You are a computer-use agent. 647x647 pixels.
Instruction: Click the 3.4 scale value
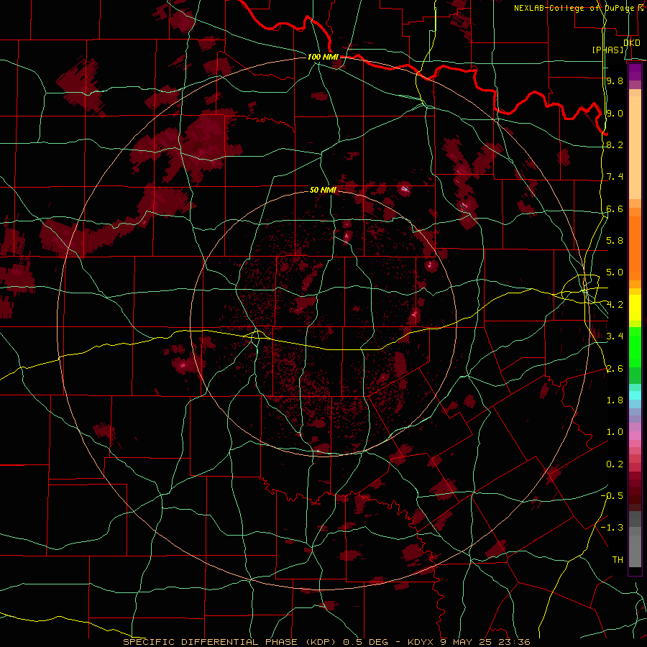[x=615, y=336]
